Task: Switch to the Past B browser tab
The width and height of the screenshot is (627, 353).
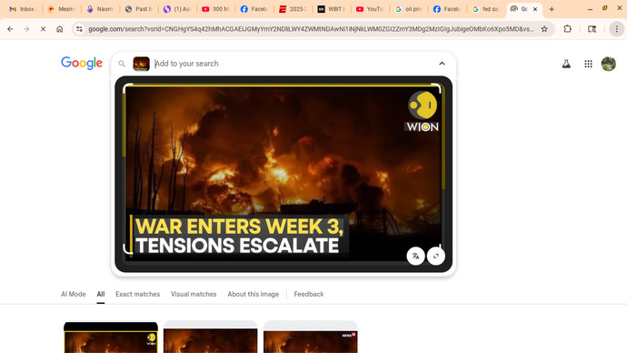Action: coord(139,9)
